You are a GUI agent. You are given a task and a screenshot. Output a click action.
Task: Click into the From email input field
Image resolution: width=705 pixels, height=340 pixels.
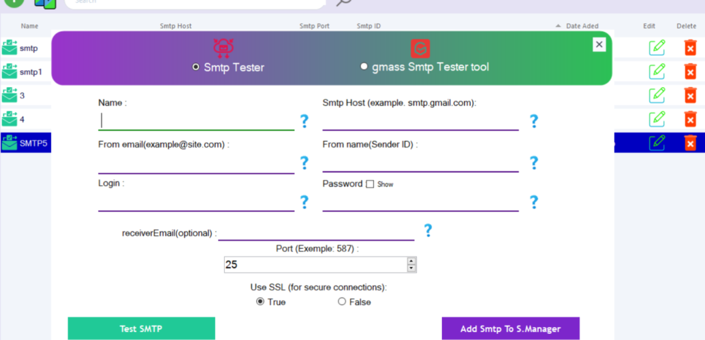(196, 164)
